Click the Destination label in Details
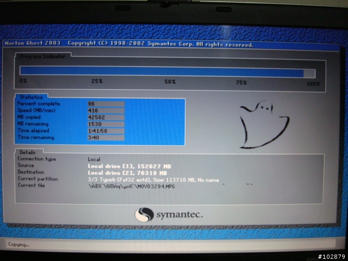This screenshot has width=348, height=261. click(31, 172)
